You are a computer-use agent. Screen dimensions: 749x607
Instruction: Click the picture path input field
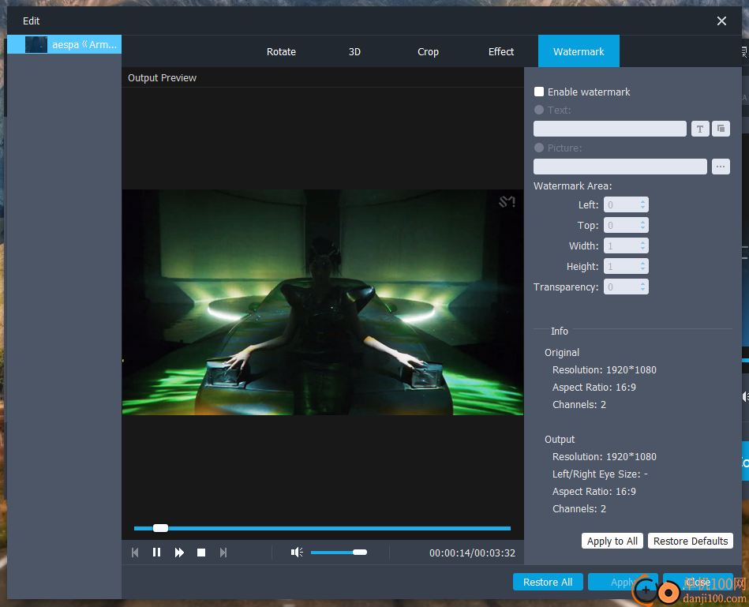coord(620,167)
